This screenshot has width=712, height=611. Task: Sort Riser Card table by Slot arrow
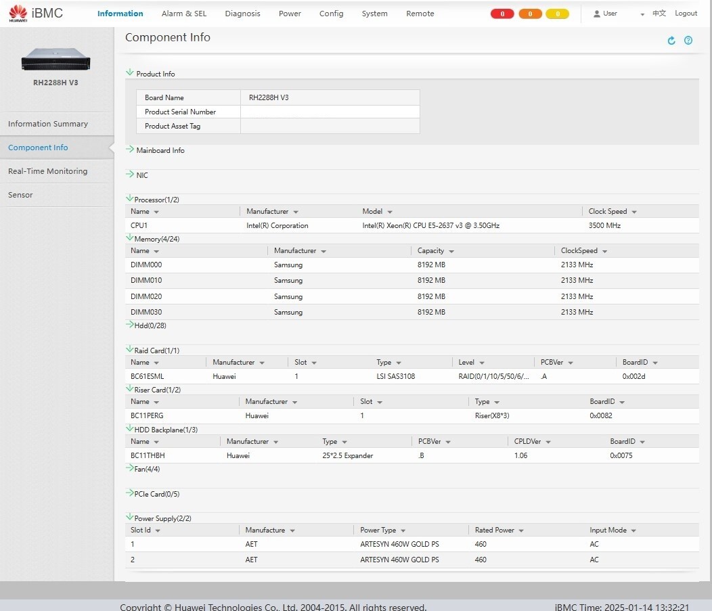380,403
